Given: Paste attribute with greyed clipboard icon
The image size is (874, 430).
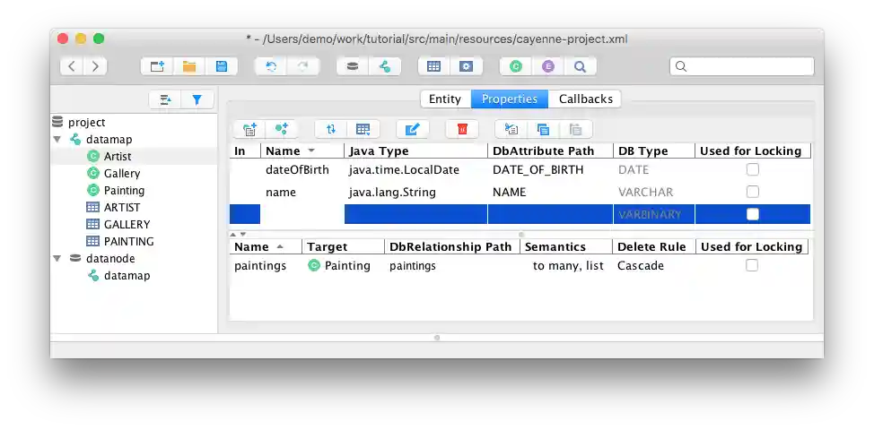Looking at the screenshot, I should point(576,129).
